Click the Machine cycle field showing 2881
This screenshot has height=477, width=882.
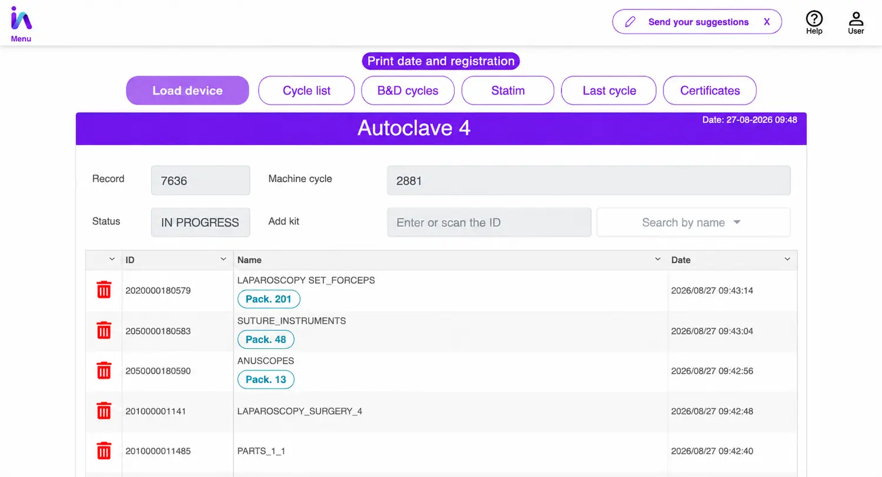(x=589, y=180)
